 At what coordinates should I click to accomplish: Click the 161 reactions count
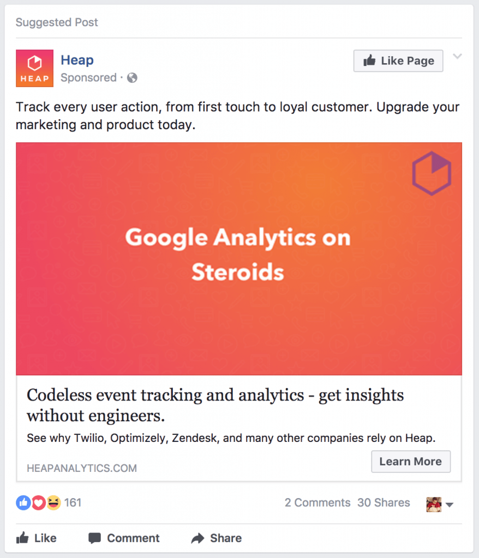click(73, 503)
